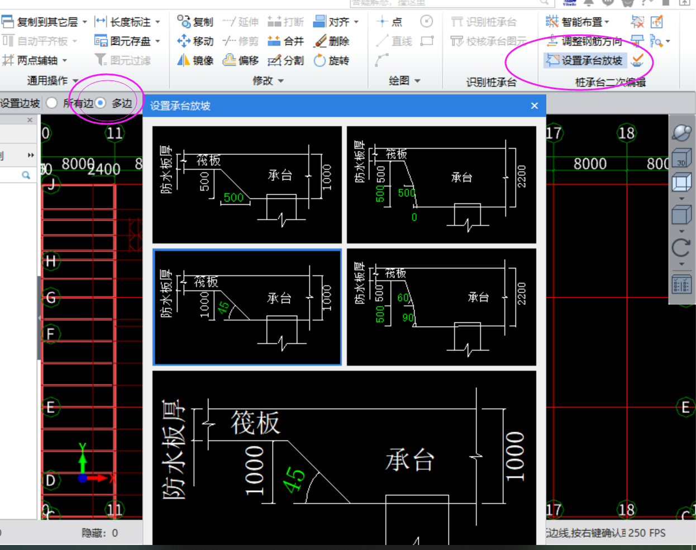Click the display settings list icon
This screenshot has width=696, height=550.
tap(681, 284)
